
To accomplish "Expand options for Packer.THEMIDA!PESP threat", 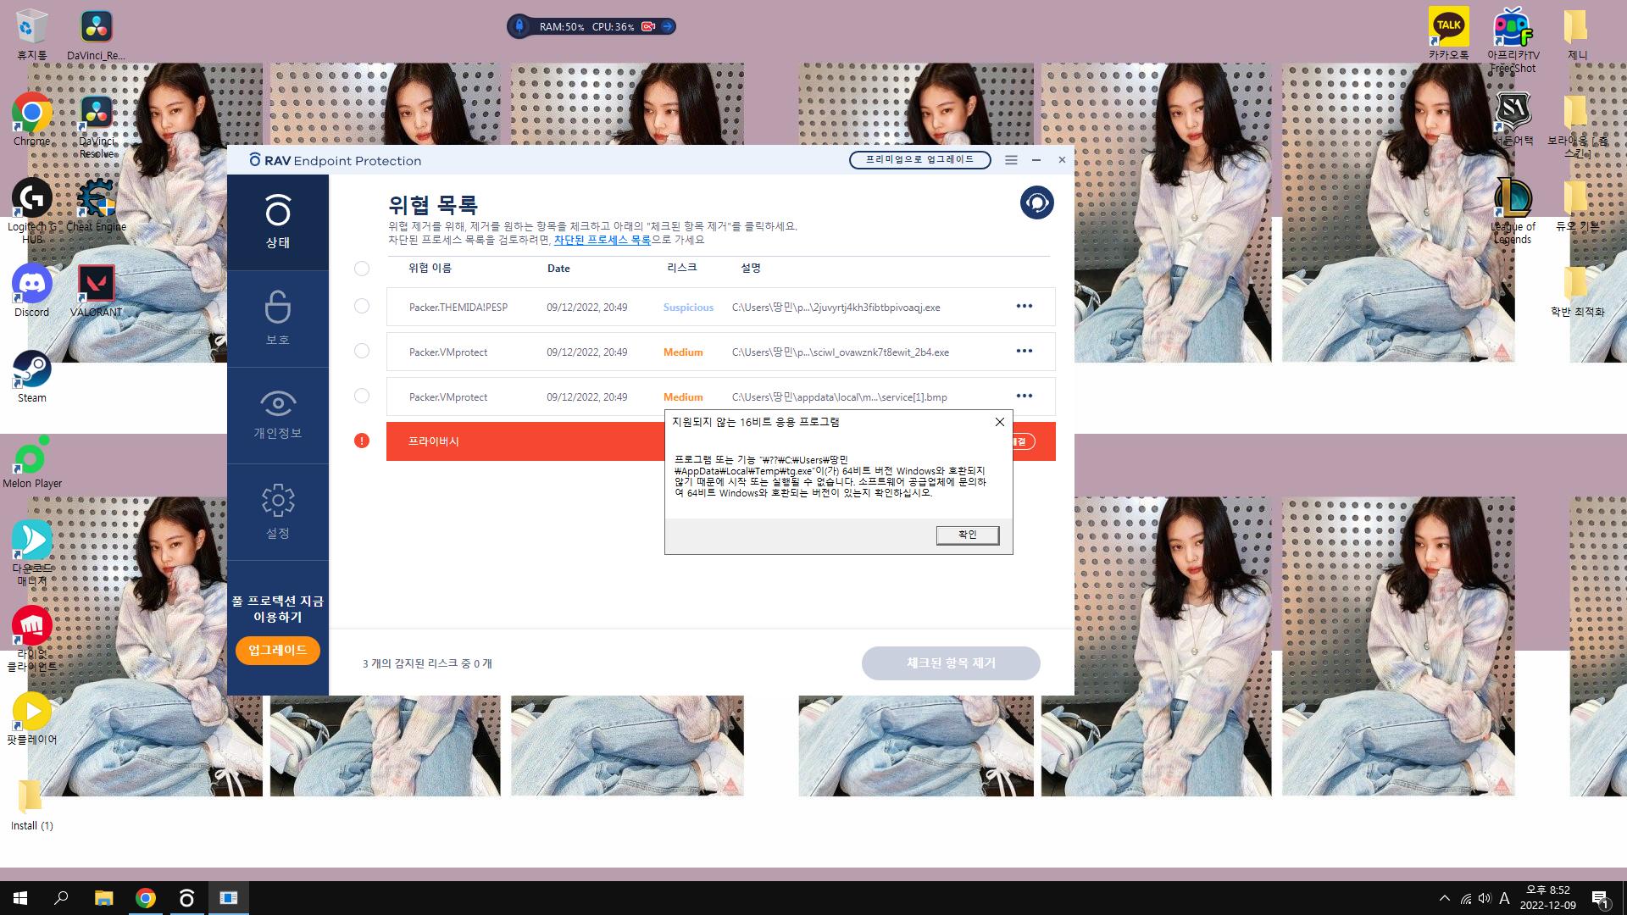I will pyautogui.click(x=1024, y=306).
